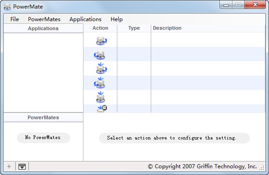Click the PowerMates panel header
This screenshot has width=269, height=175.
pyautogui.click(x=43, y=117)
